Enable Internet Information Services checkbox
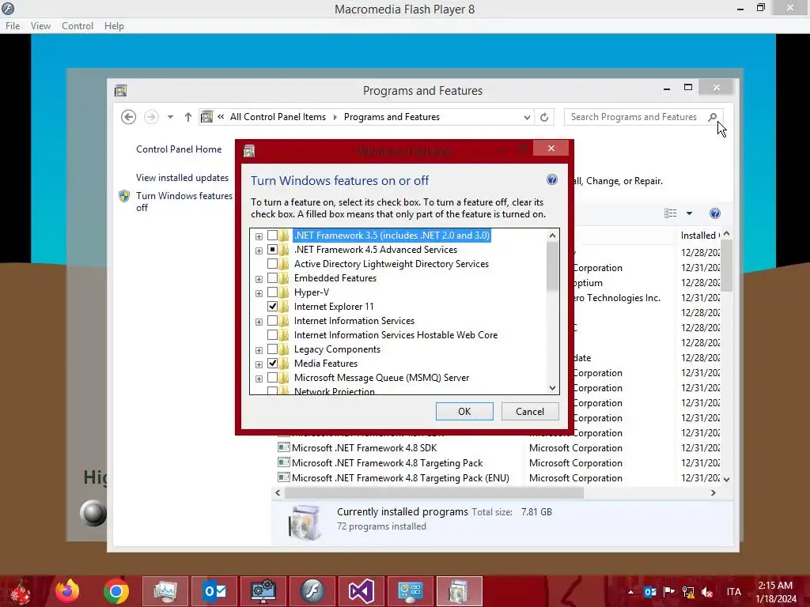The height and width of the screenshot is (607, 810). point(272,321)
